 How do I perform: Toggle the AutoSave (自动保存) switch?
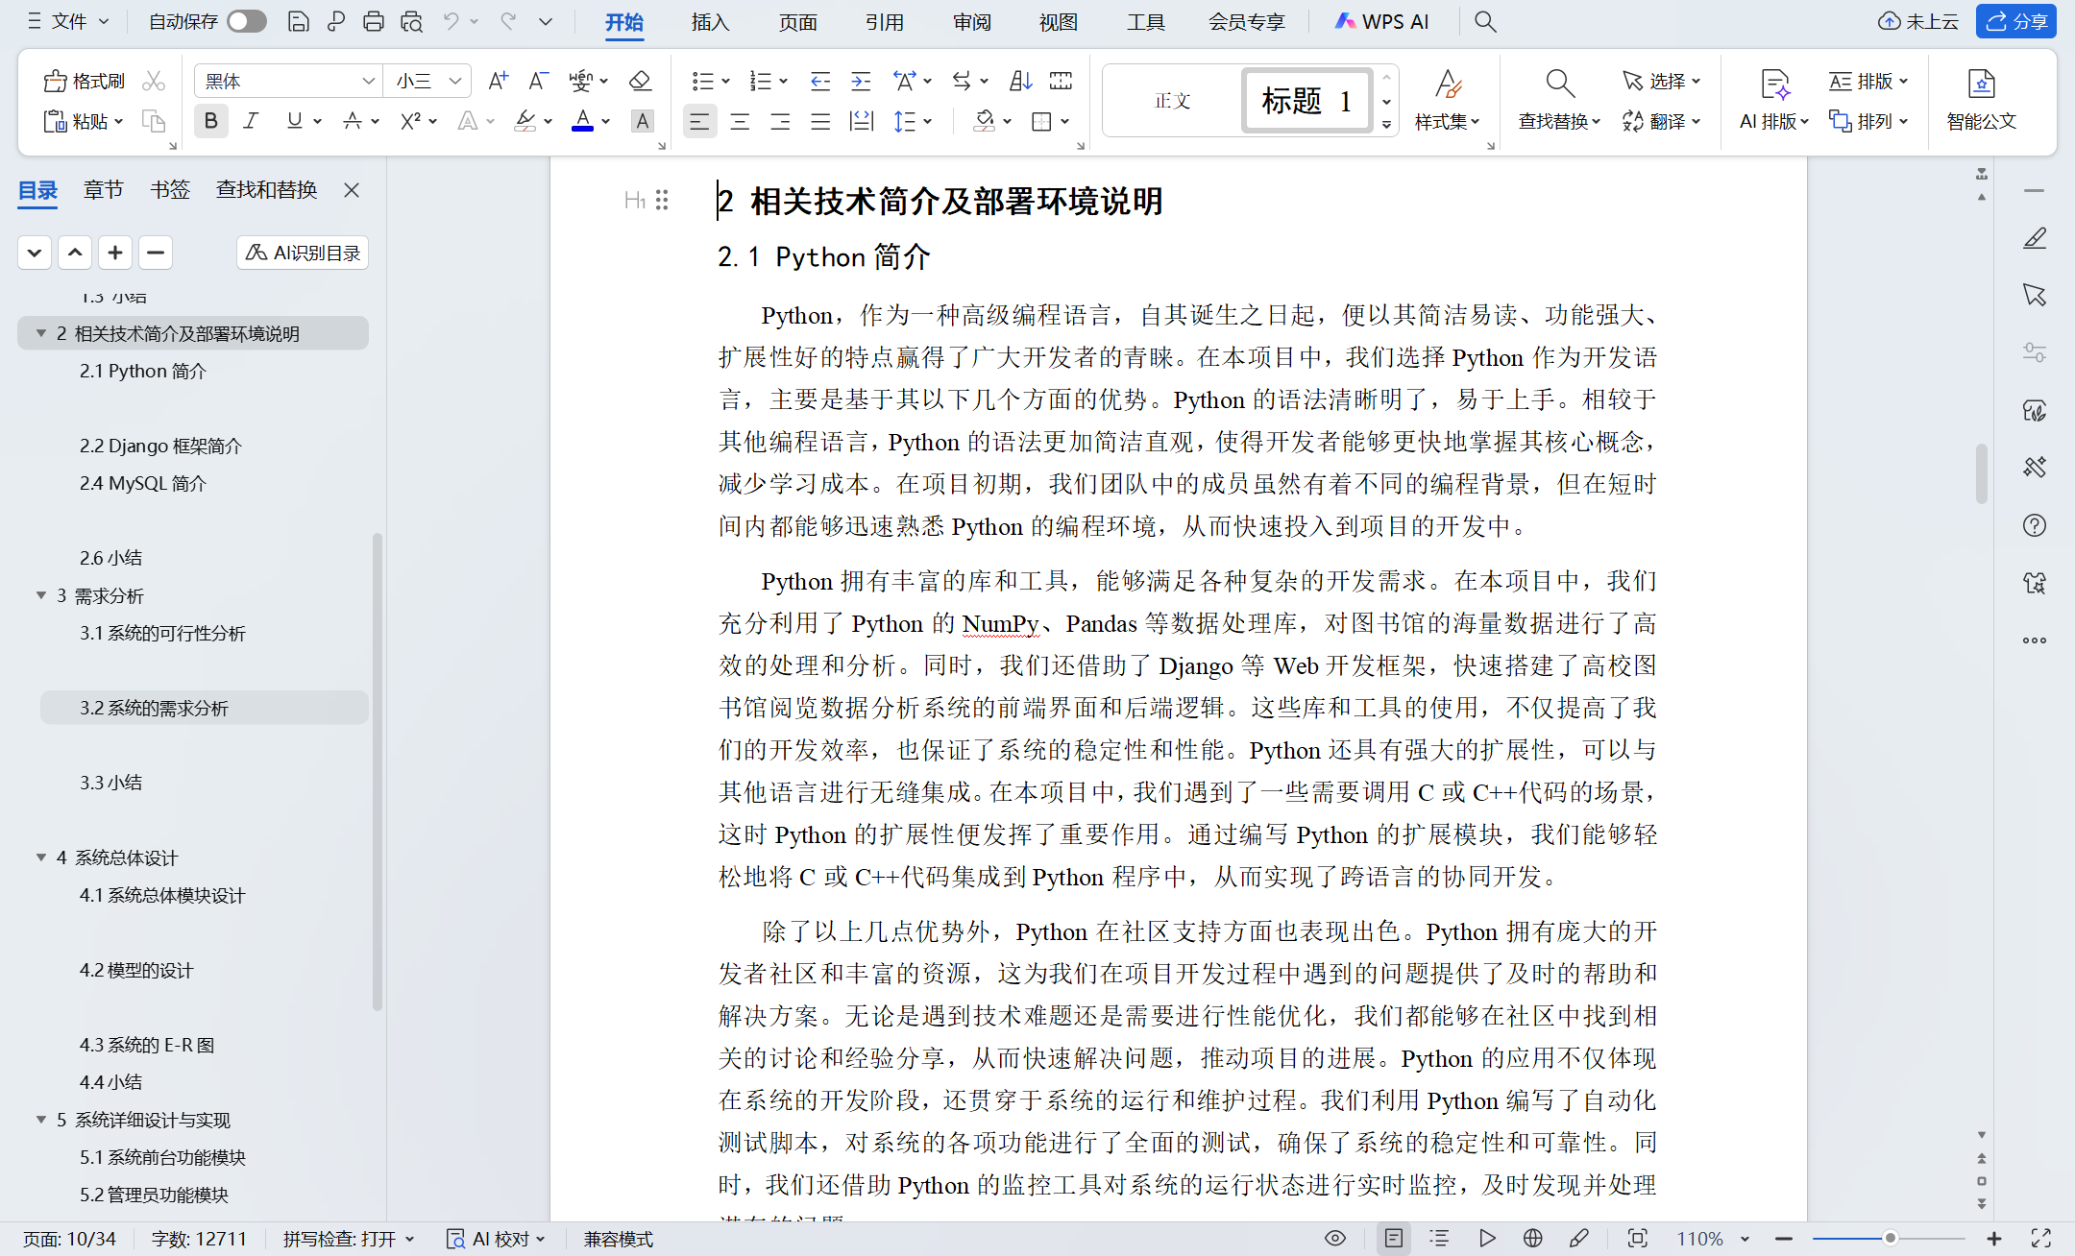[x=247, y=21]
